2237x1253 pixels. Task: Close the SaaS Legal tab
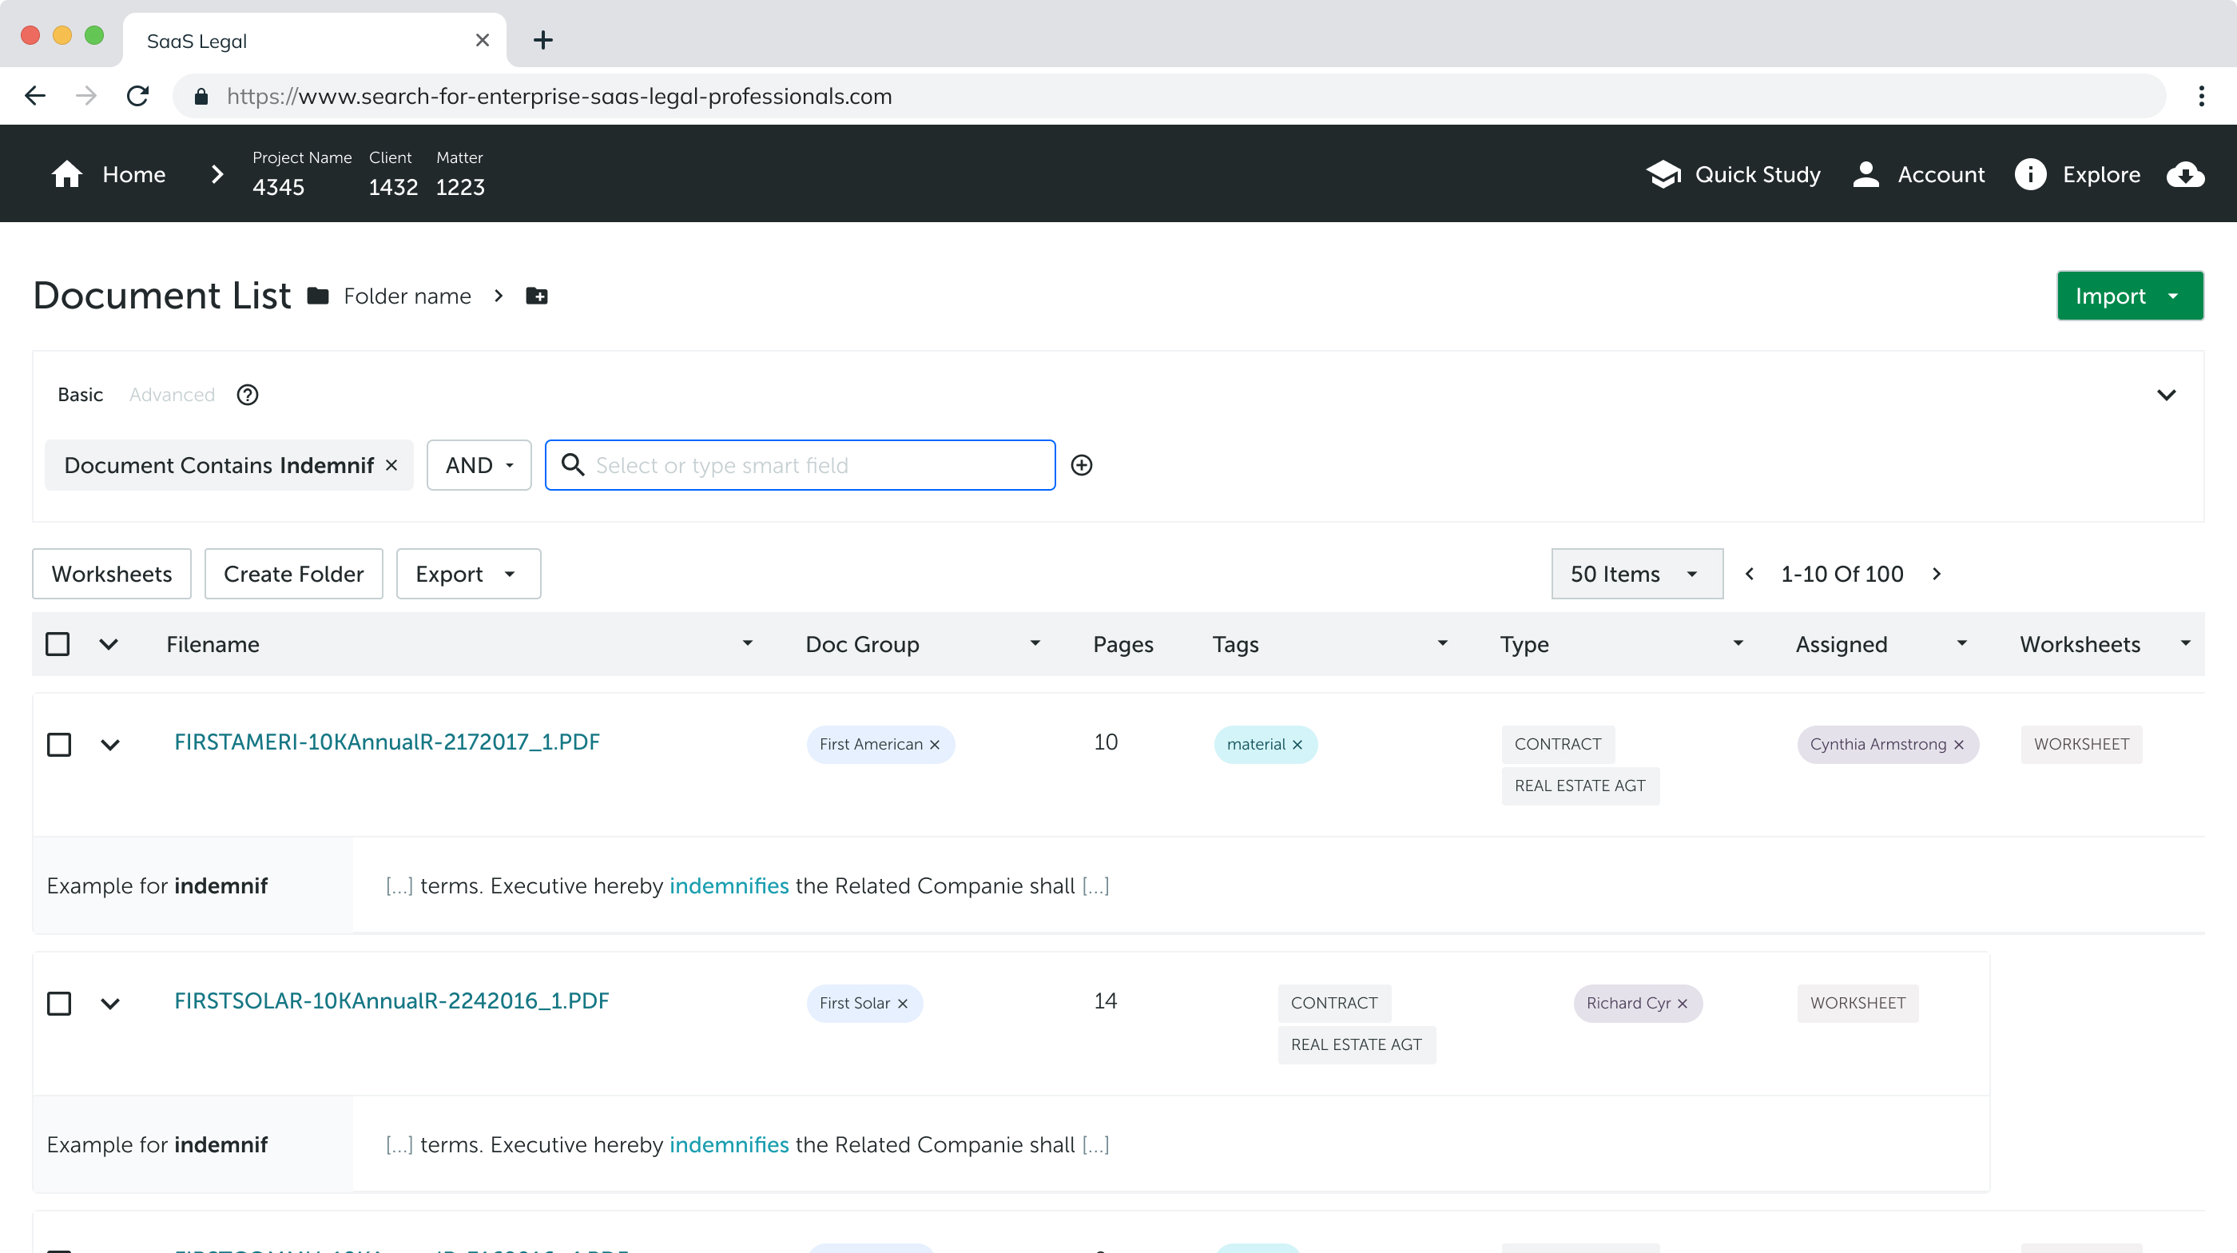point(483,40)
